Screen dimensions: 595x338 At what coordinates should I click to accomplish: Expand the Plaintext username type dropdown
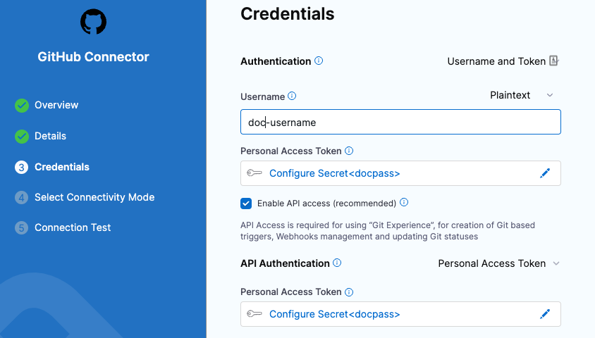click(x=522, y=95)
